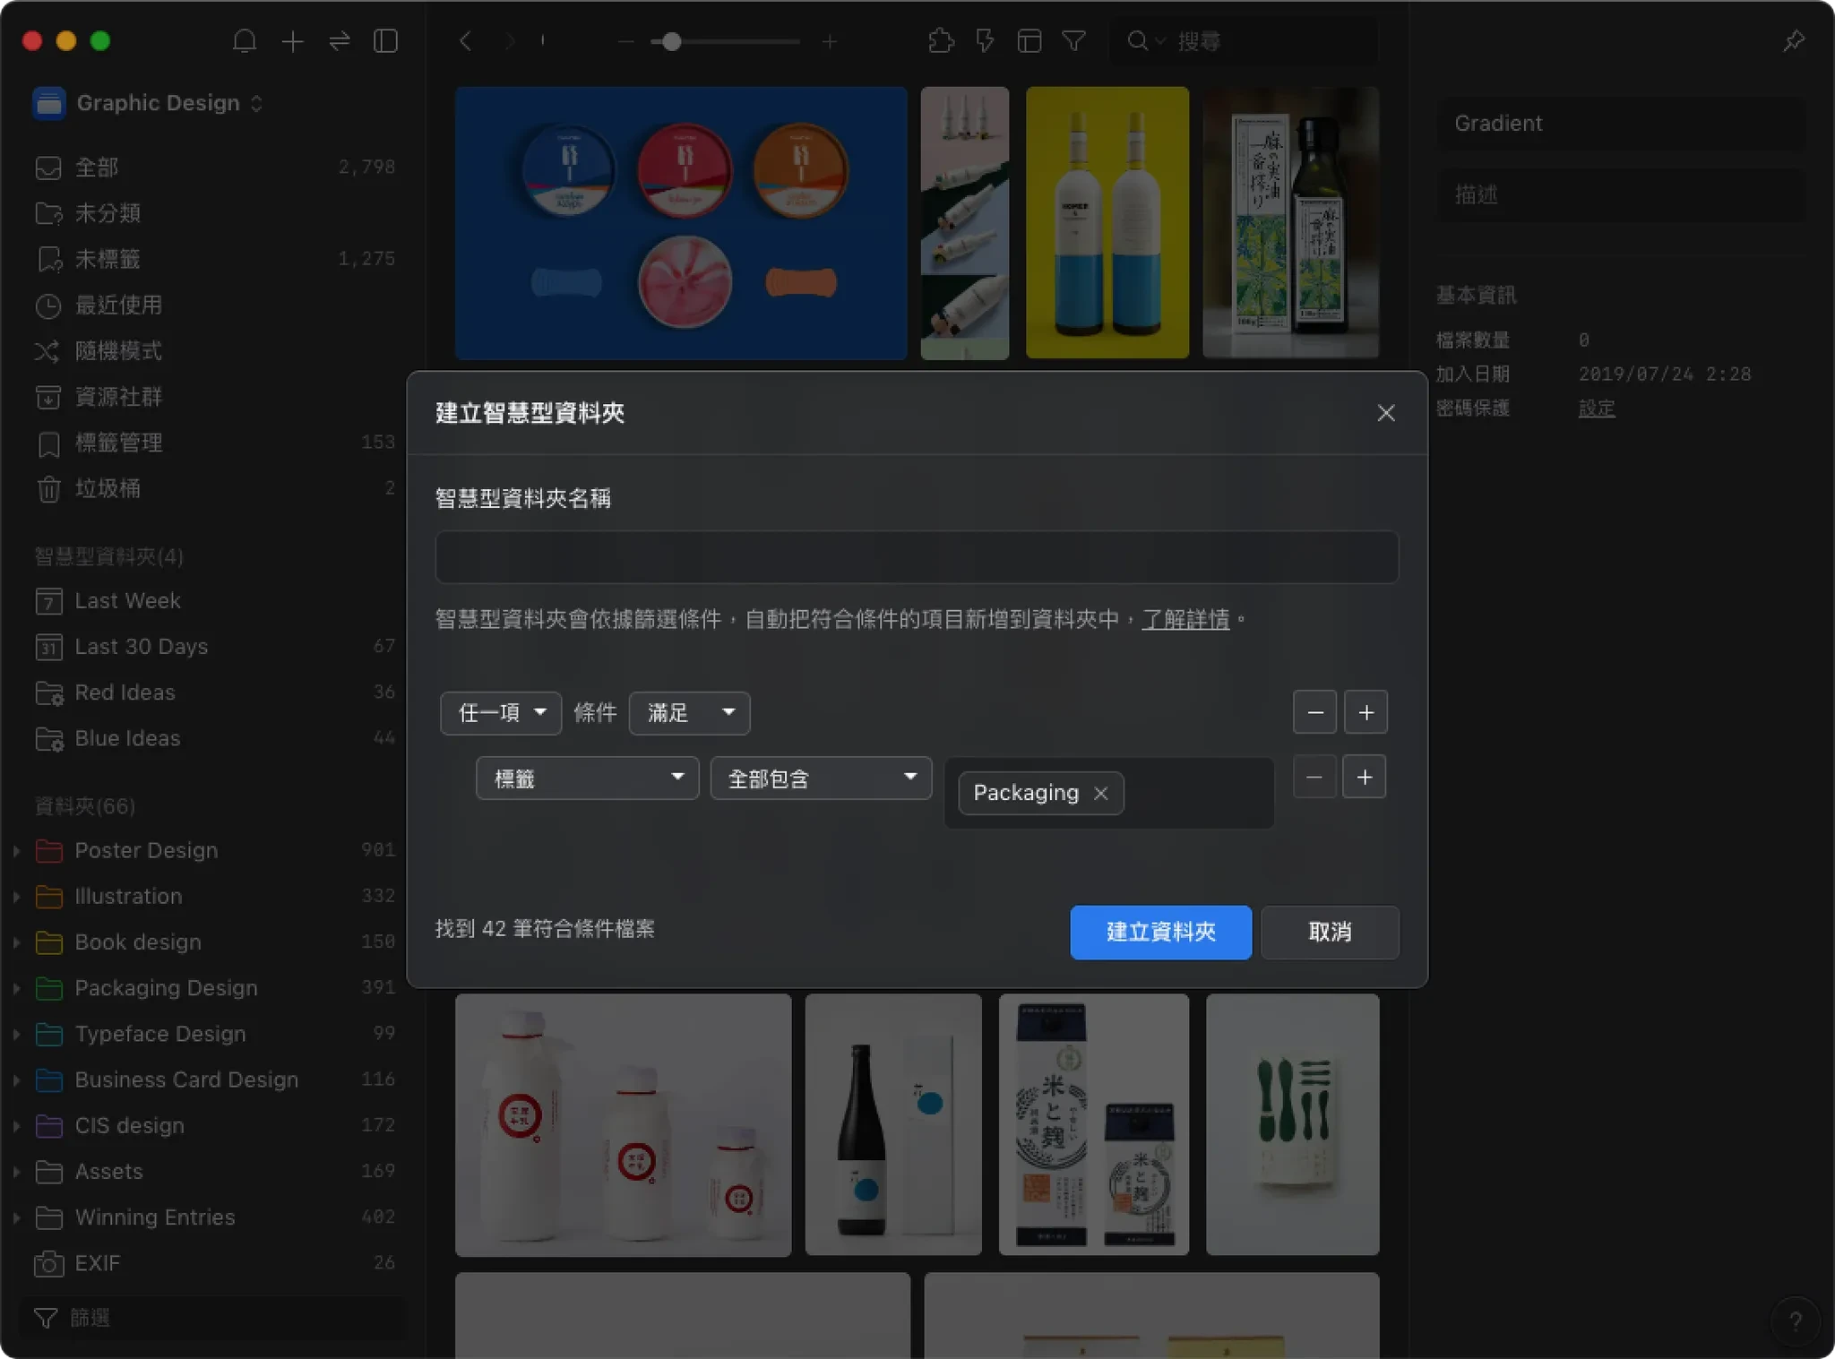1835x1359 pixels.
Task: Close the smart folder dialog
Action: click(x=1386, y=413)
